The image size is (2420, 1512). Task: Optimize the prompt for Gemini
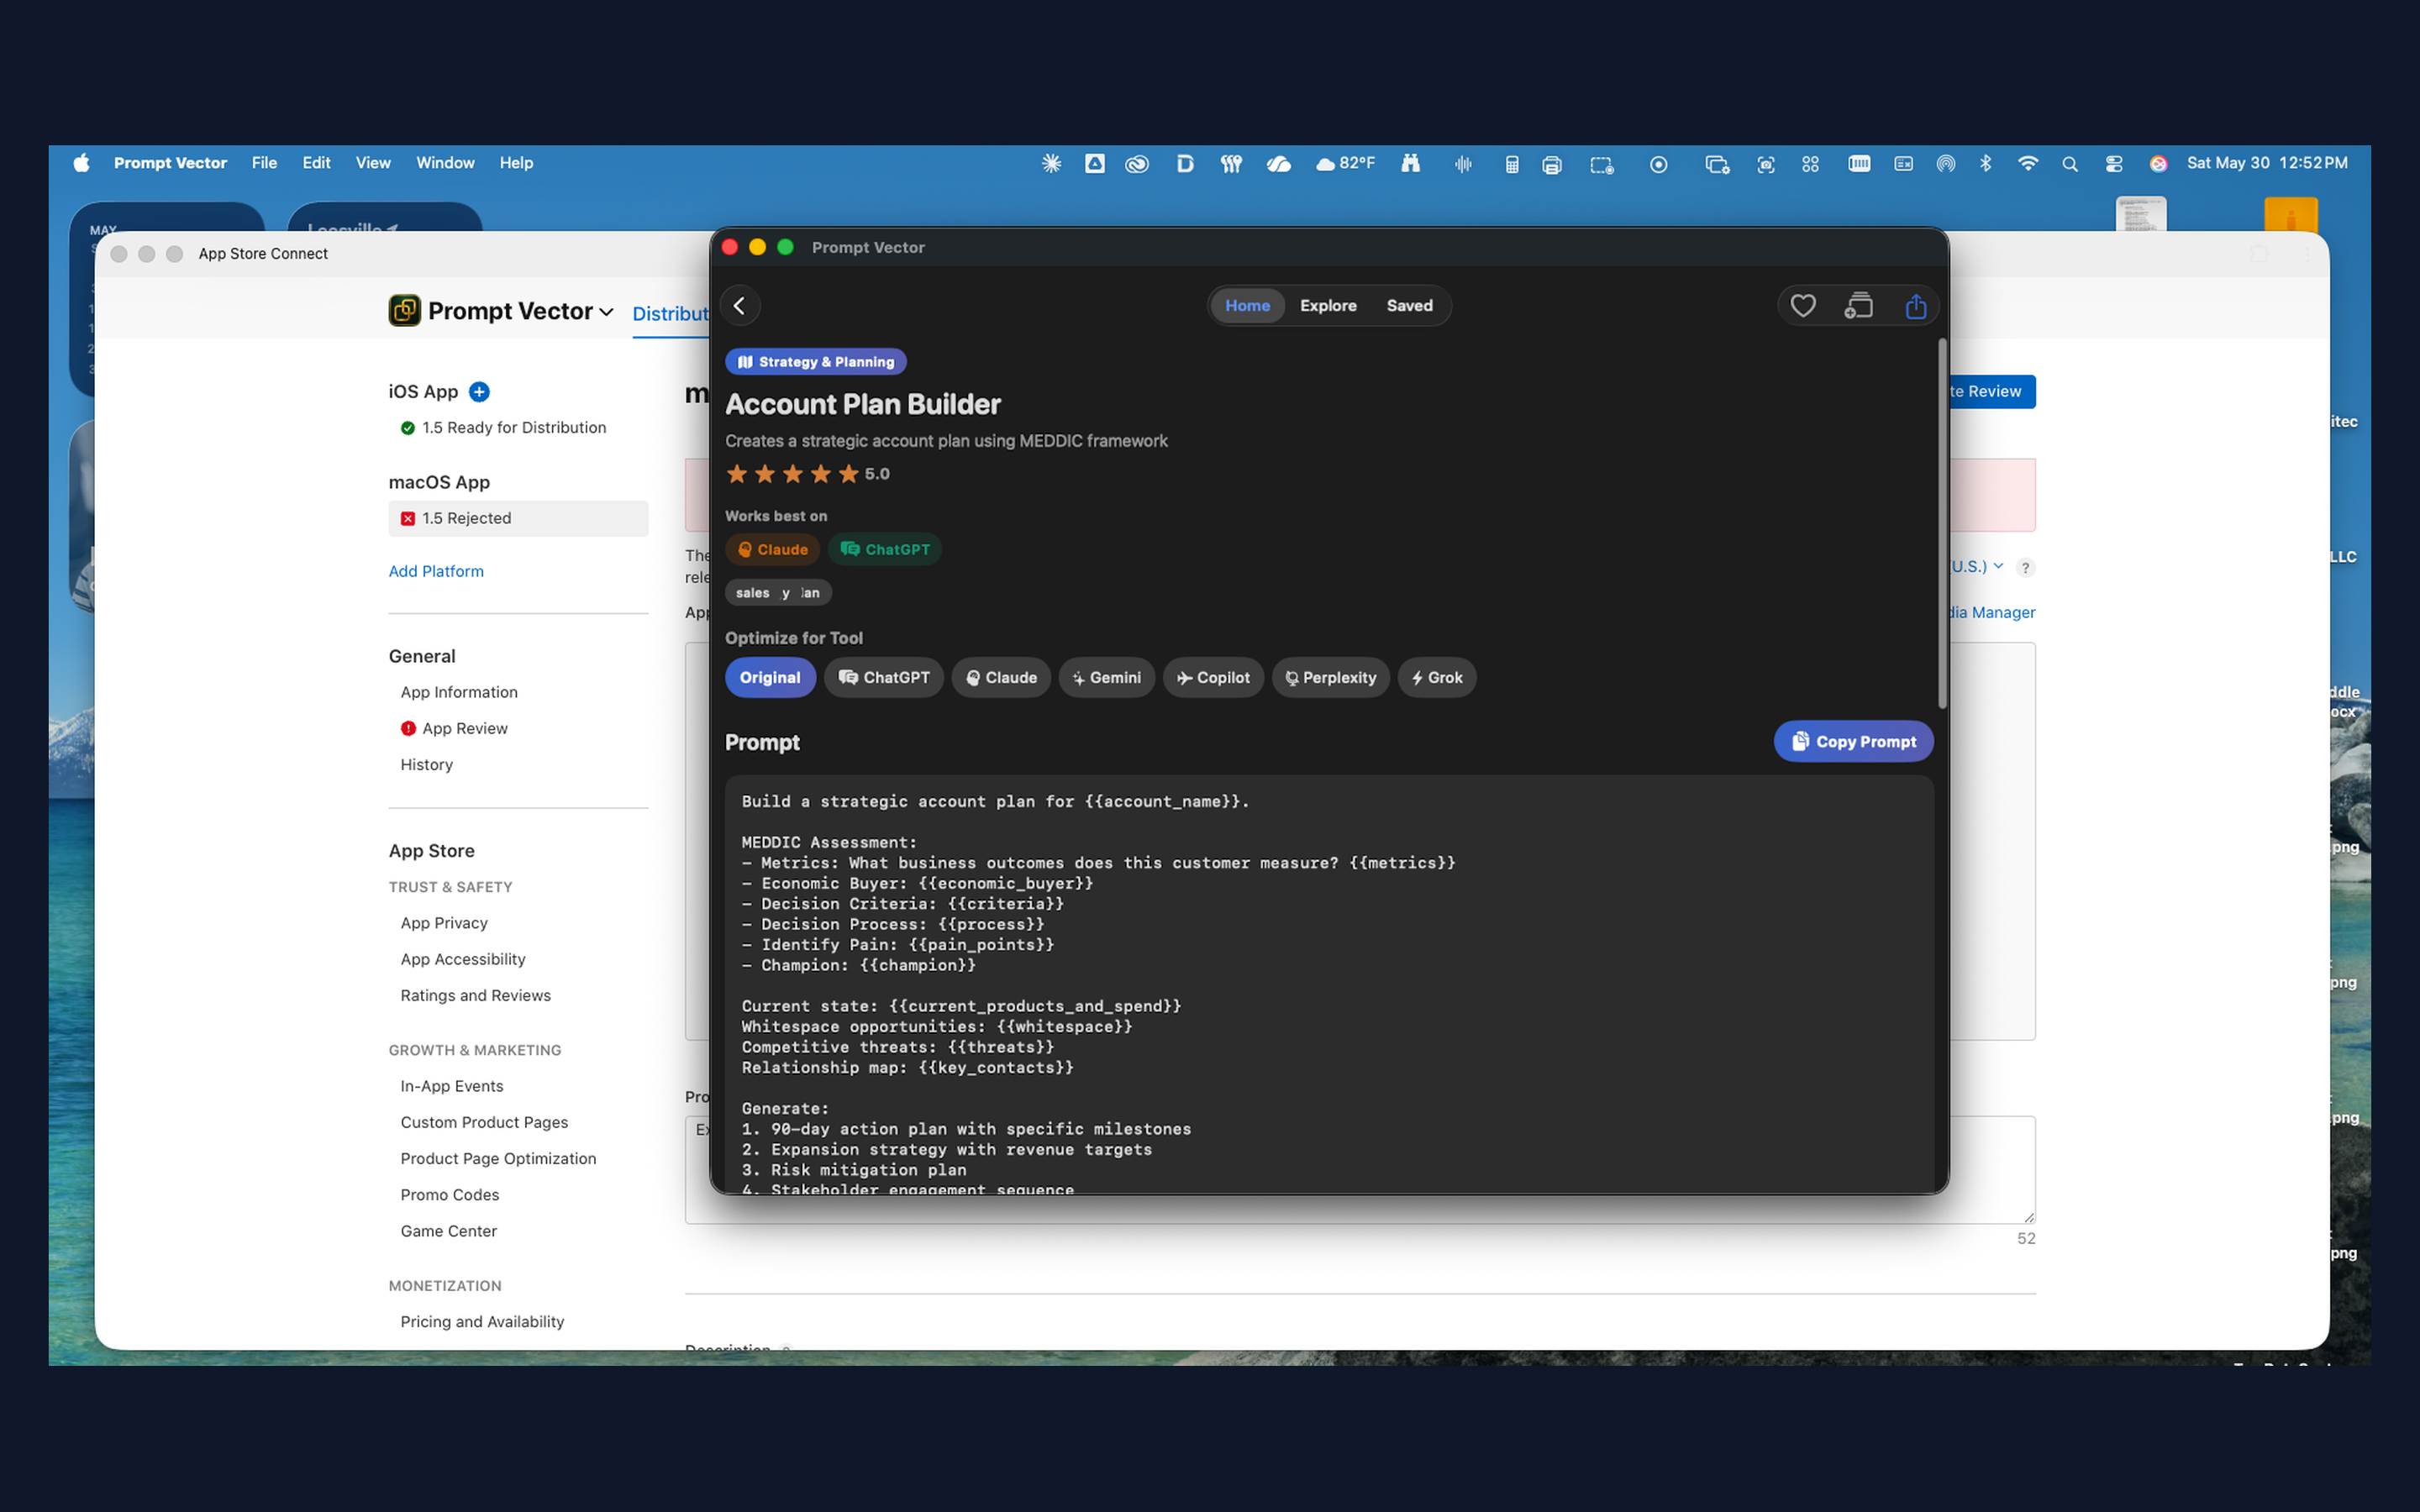pyautogui.click(x=1106, y=678)
